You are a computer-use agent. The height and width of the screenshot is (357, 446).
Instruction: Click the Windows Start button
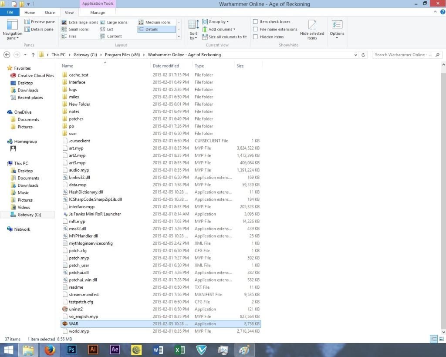8,350
